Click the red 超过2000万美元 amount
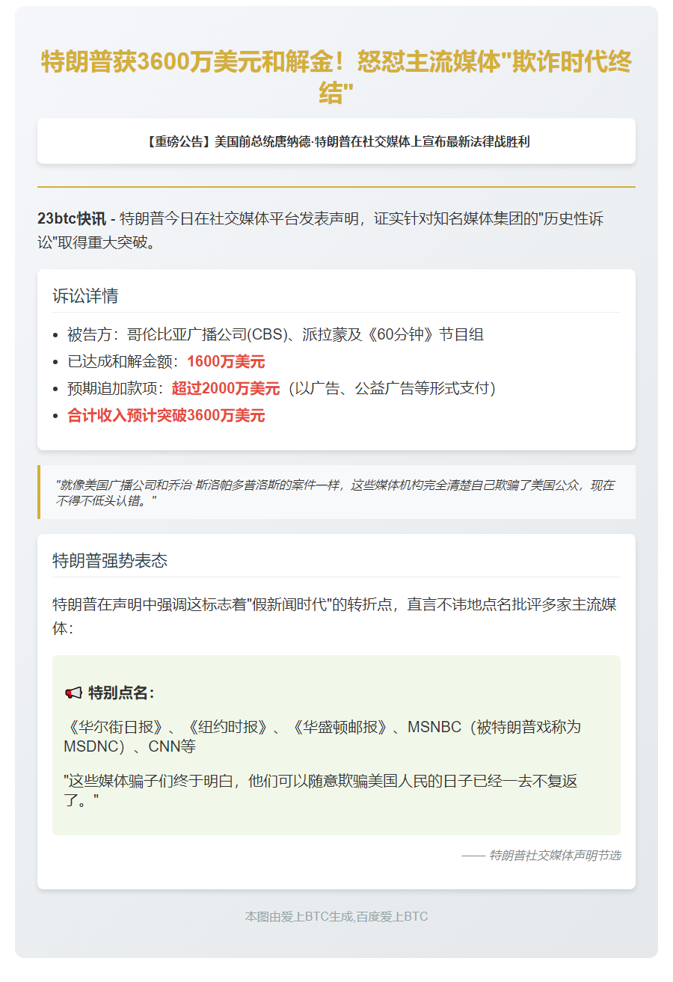673x982 pixels. click(x=225, y=389)
